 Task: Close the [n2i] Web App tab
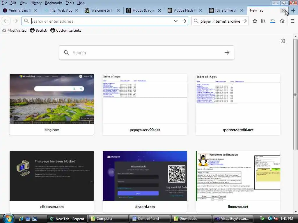(x=77, y=10)
